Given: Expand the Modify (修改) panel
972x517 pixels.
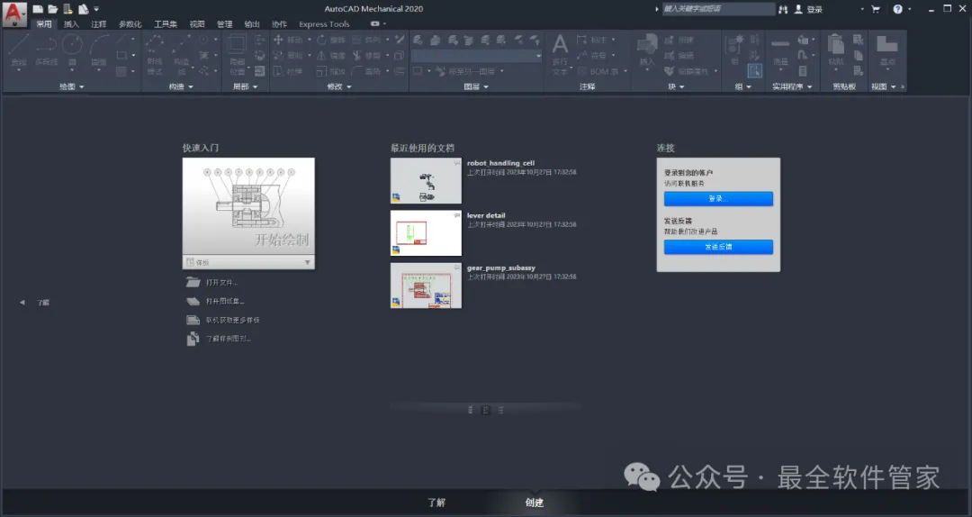Looking at the screenshot, I should pyautogui.click(x=339, y=86).
